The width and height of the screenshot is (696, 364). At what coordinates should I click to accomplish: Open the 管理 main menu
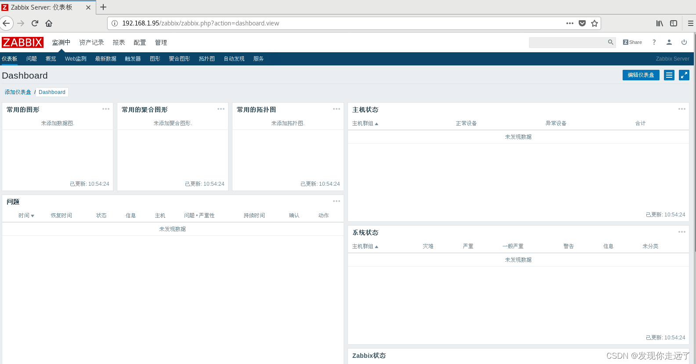[161, 43]
